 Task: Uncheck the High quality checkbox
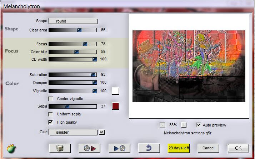pos(51,122)
